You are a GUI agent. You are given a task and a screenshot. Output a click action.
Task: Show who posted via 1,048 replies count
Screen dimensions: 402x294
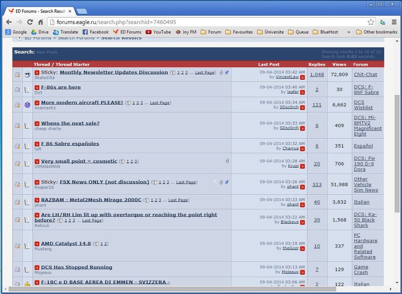coord(317,74)
